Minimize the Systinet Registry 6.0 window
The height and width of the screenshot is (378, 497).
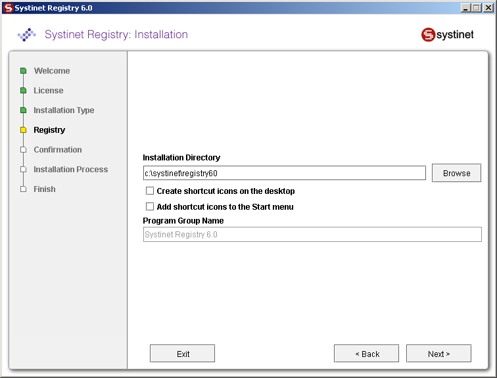point(465,8)
